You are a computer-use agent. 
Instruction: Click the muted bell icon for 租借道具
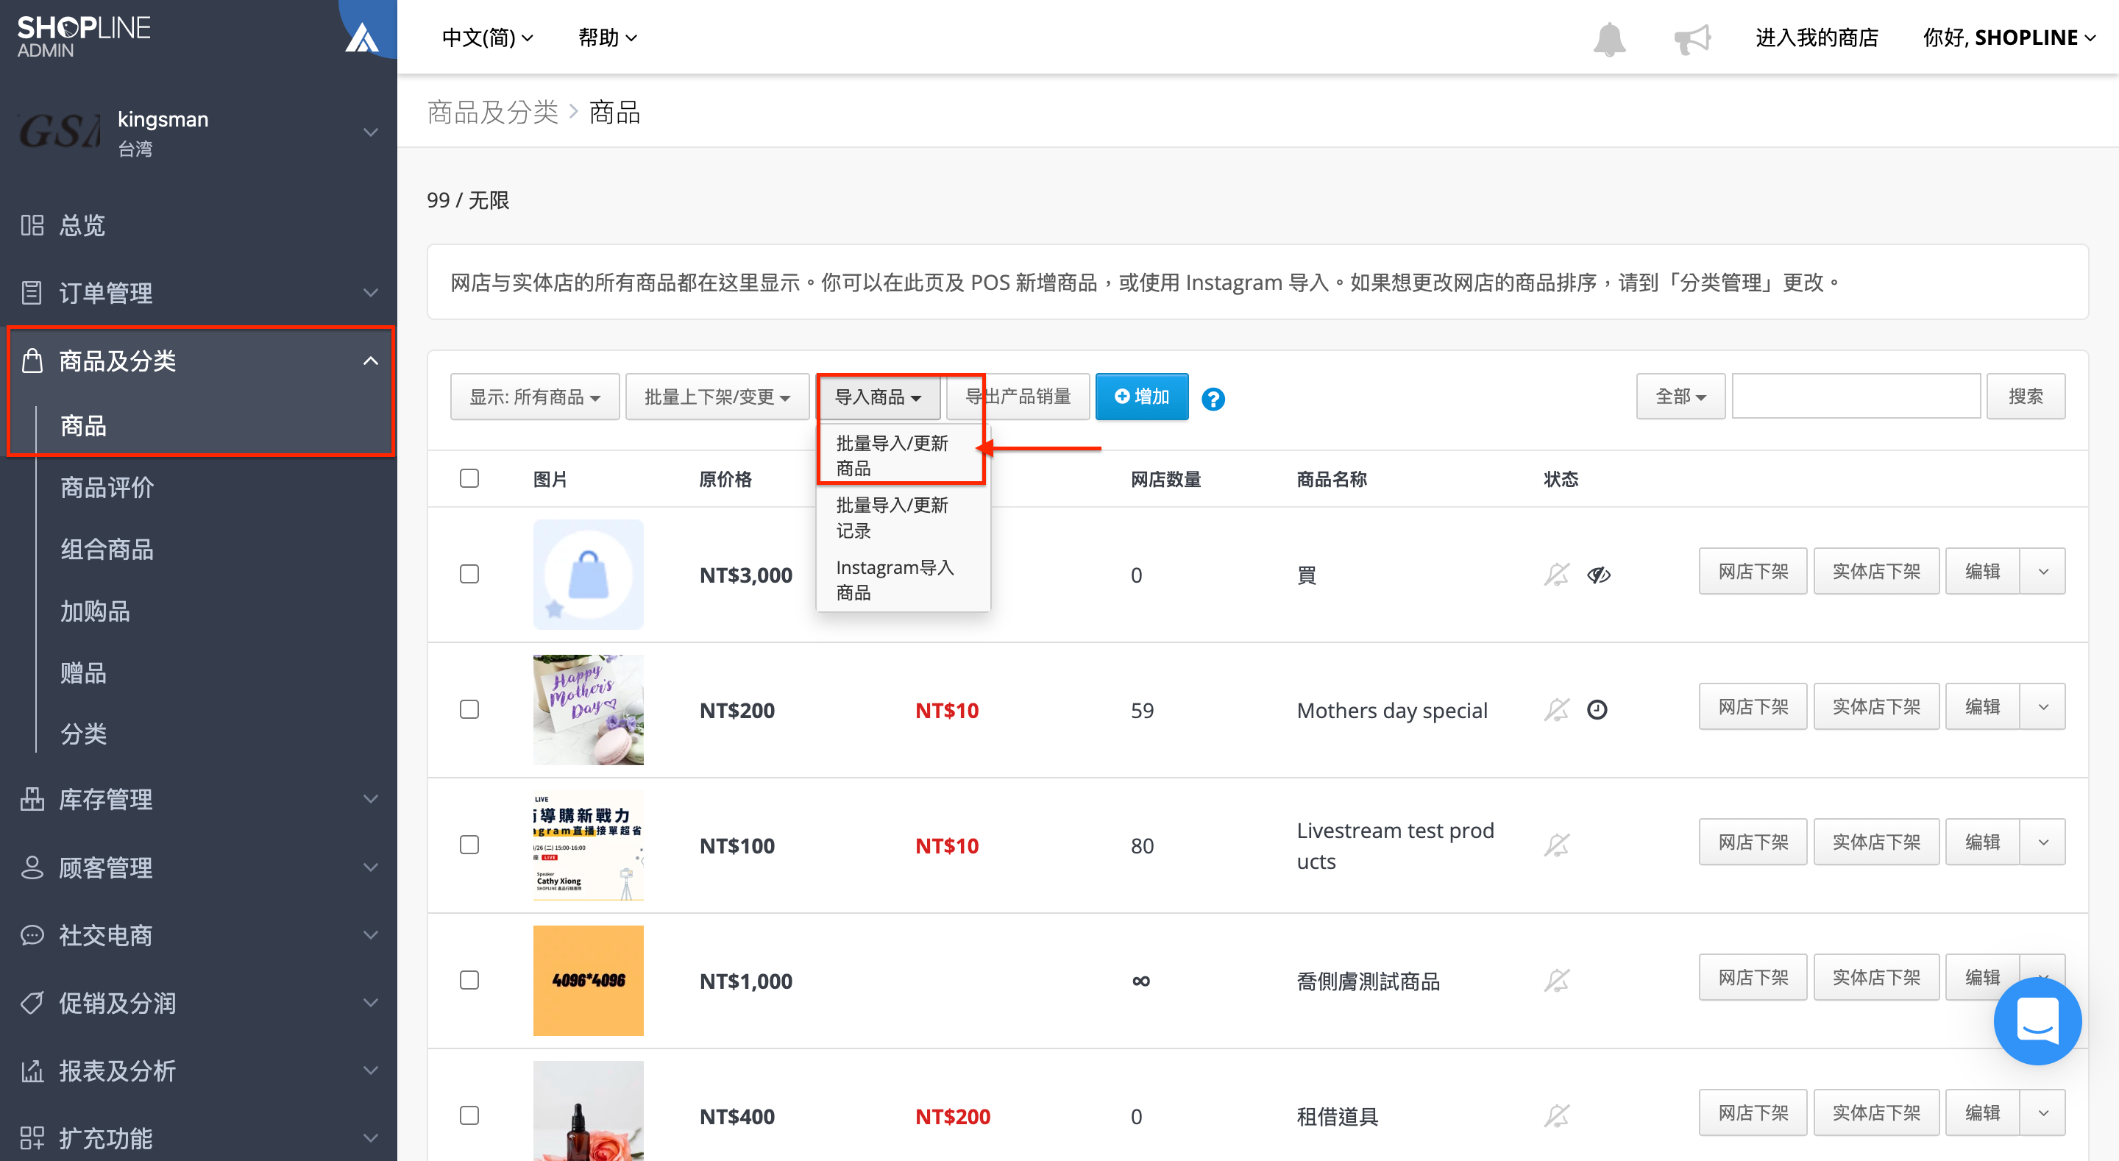[x=1556, y=1115]
